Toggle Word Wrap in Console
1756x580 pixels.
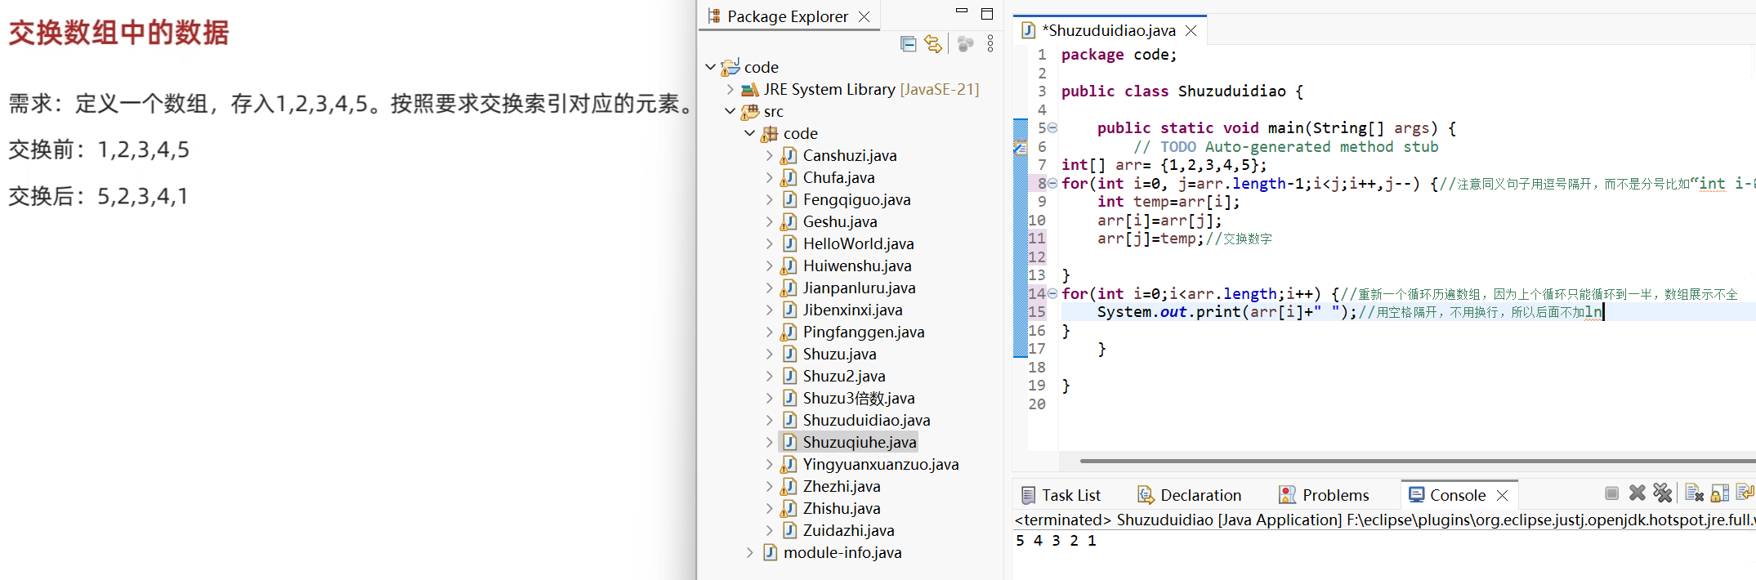click(x=1745, y=493)
